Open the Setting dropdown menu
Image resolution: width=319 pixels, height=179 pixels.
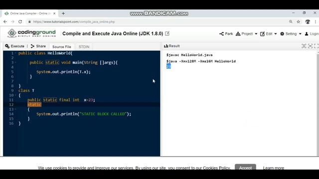click(x=291, y=34)
